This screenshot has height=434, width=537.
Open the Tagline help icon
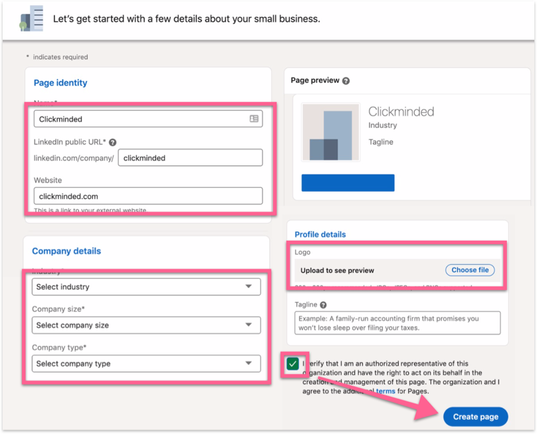pos(323,305)
